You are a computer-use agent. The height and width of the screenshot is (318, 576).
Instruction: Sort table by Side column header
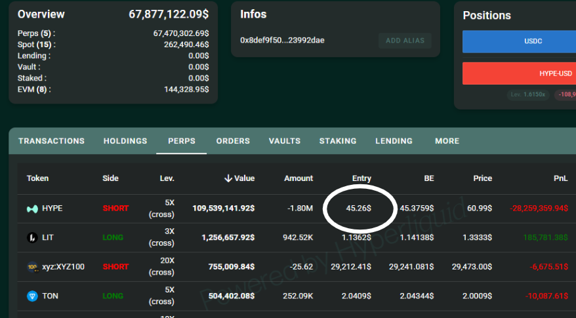110,178
